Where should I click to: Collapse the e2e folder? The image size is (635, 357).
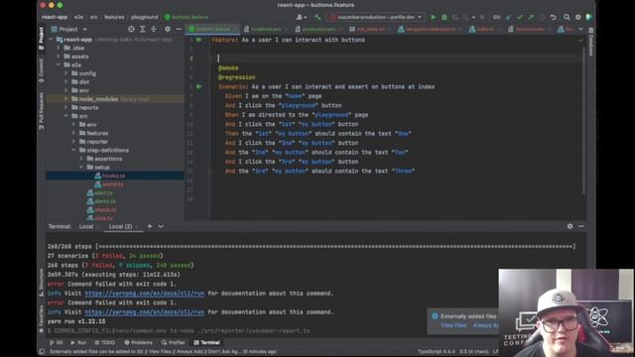(59, 64)
